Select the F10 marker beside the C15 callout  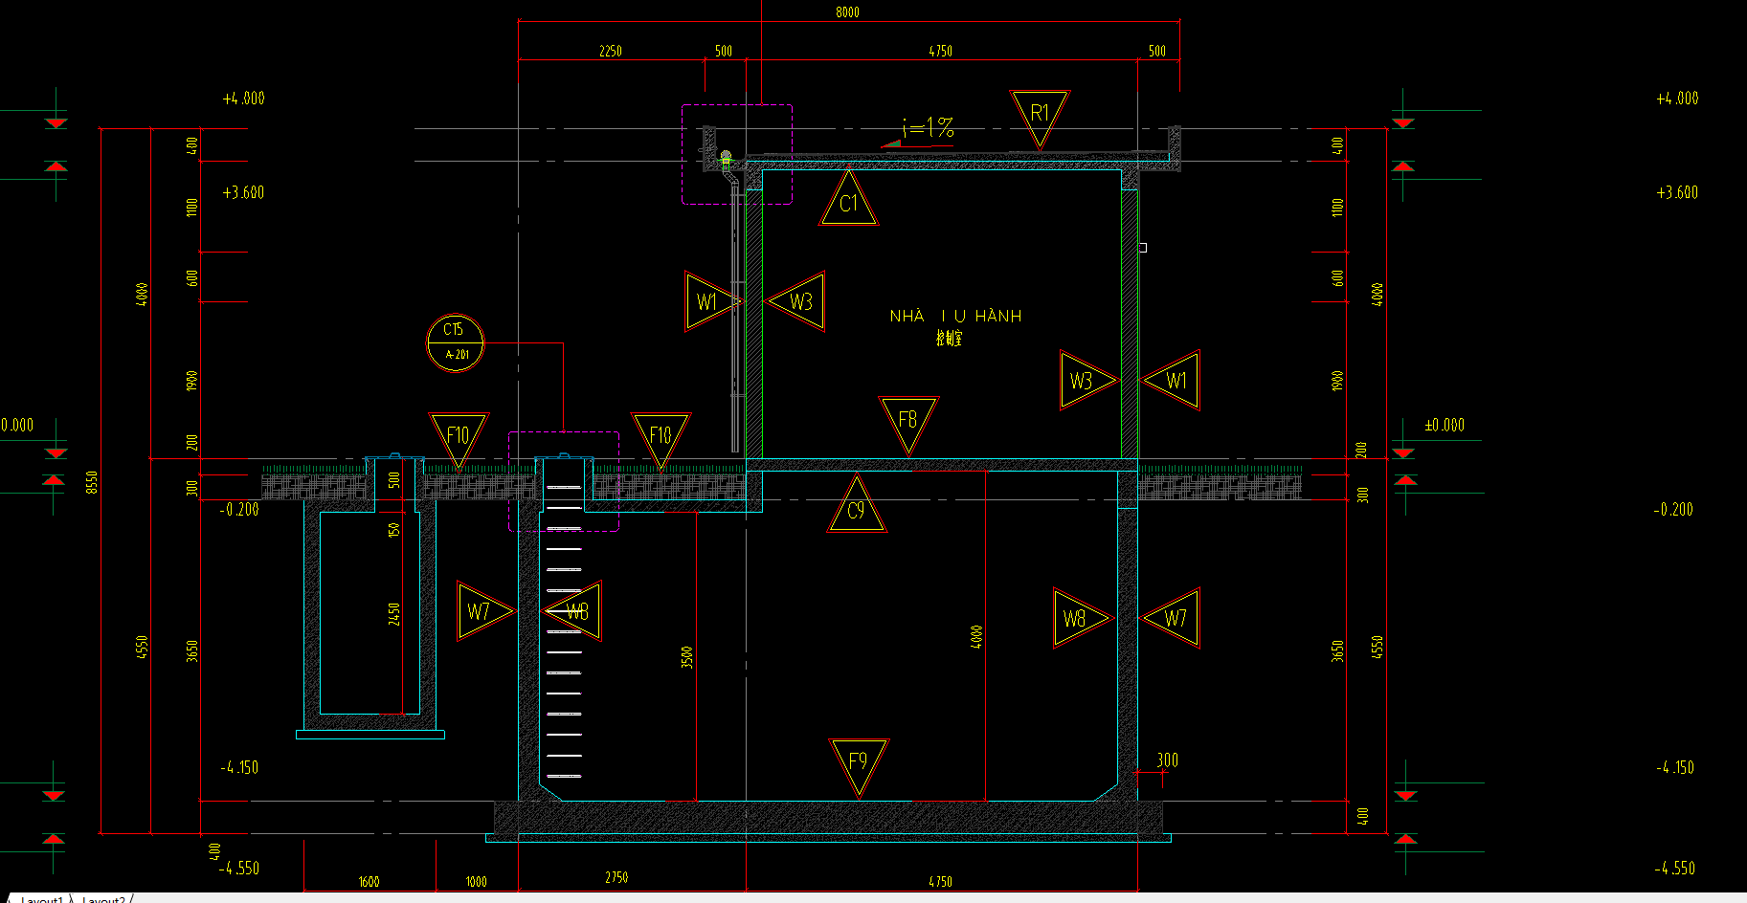[x=459, y=441]
